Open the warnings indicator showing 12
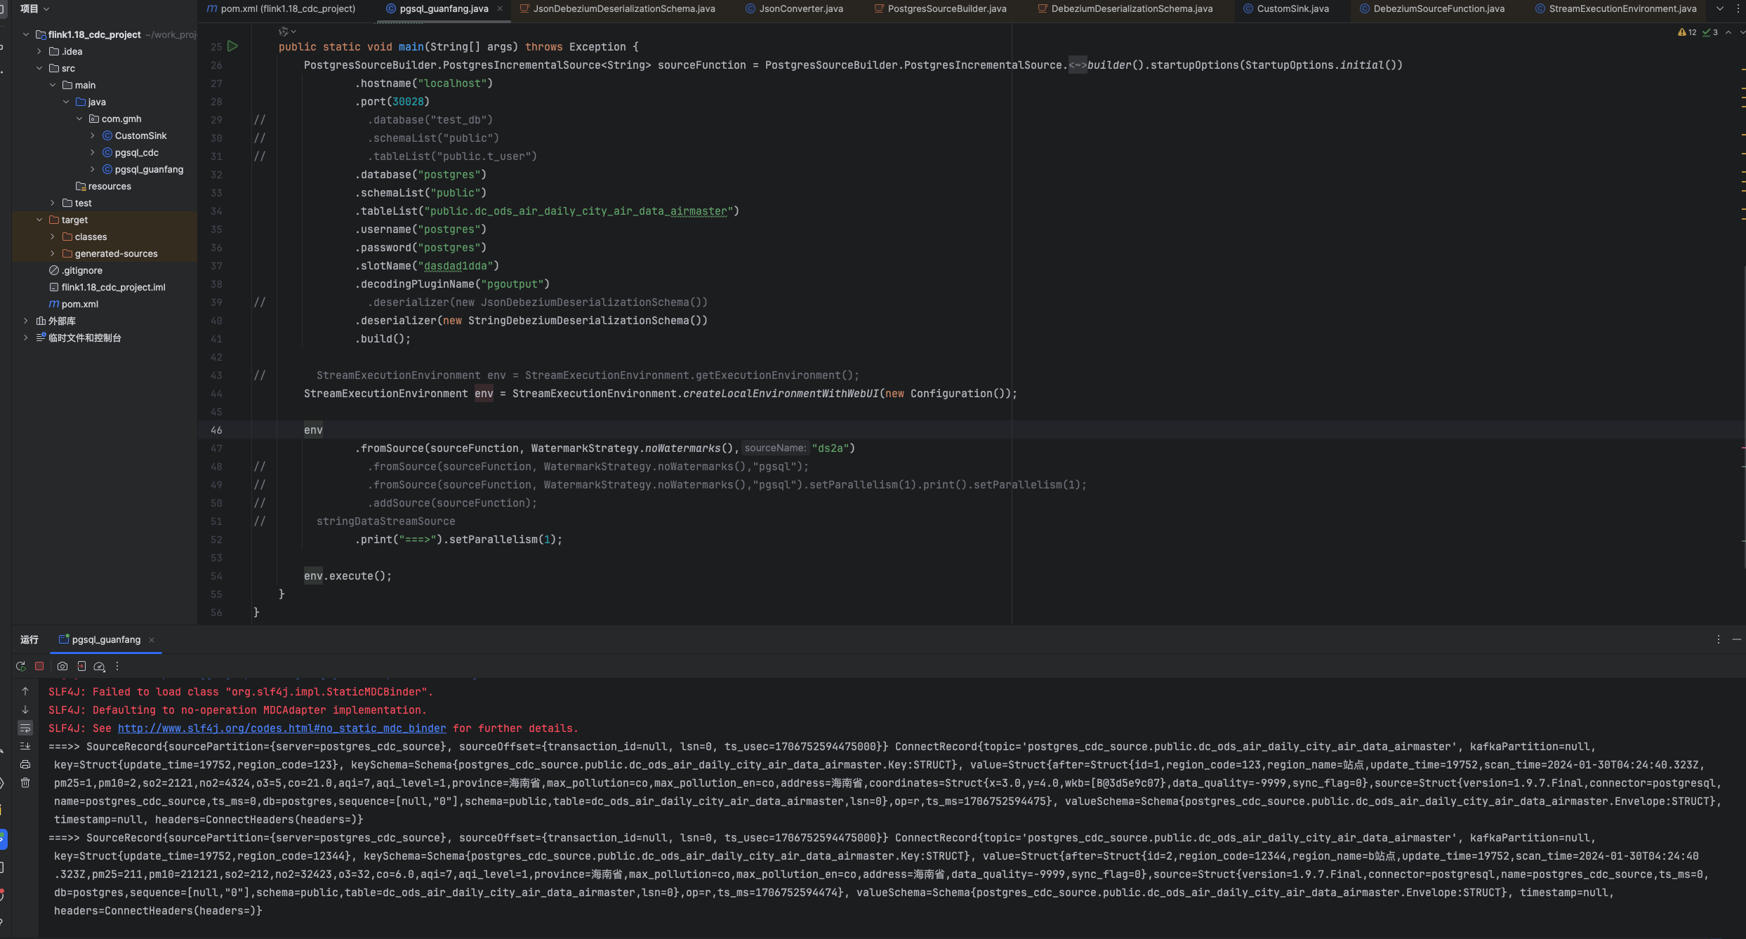 (1686, 32)
